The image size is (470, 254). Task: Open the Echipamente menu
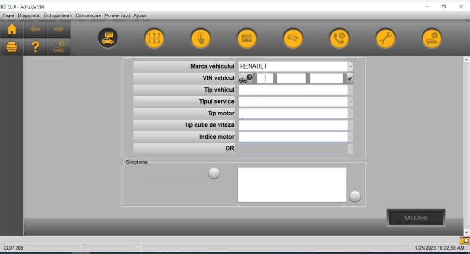tap(58, 15)
